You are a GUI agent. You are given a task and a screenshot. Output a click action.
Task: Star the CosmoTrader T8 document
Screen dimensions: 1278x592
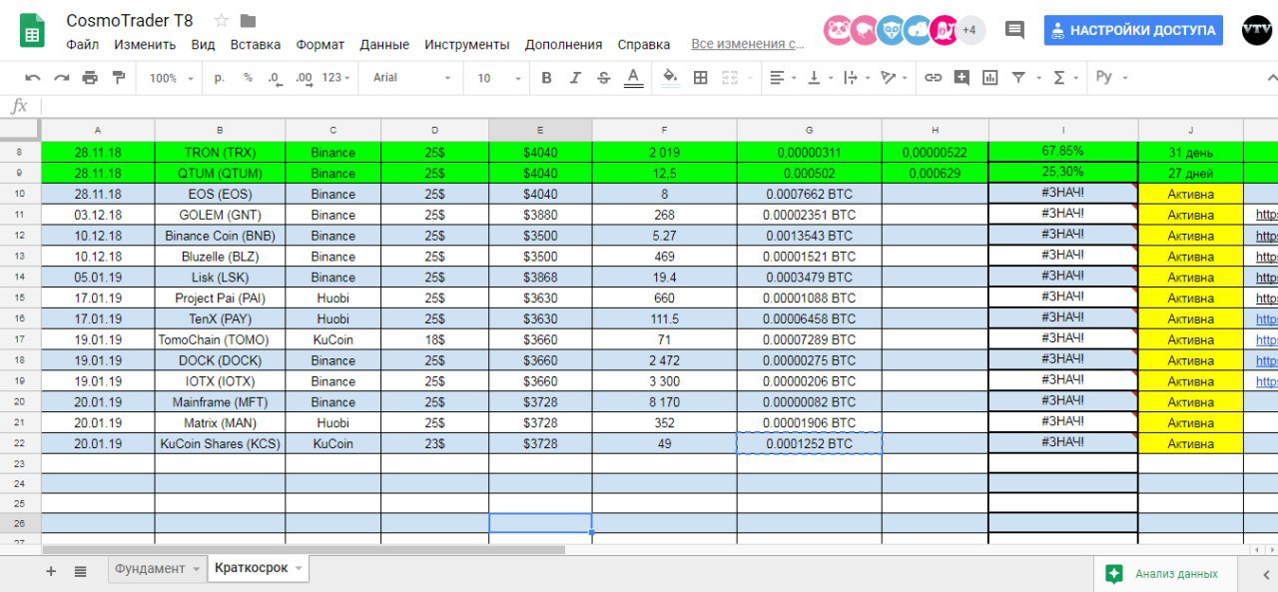click(x=222, y=21)
